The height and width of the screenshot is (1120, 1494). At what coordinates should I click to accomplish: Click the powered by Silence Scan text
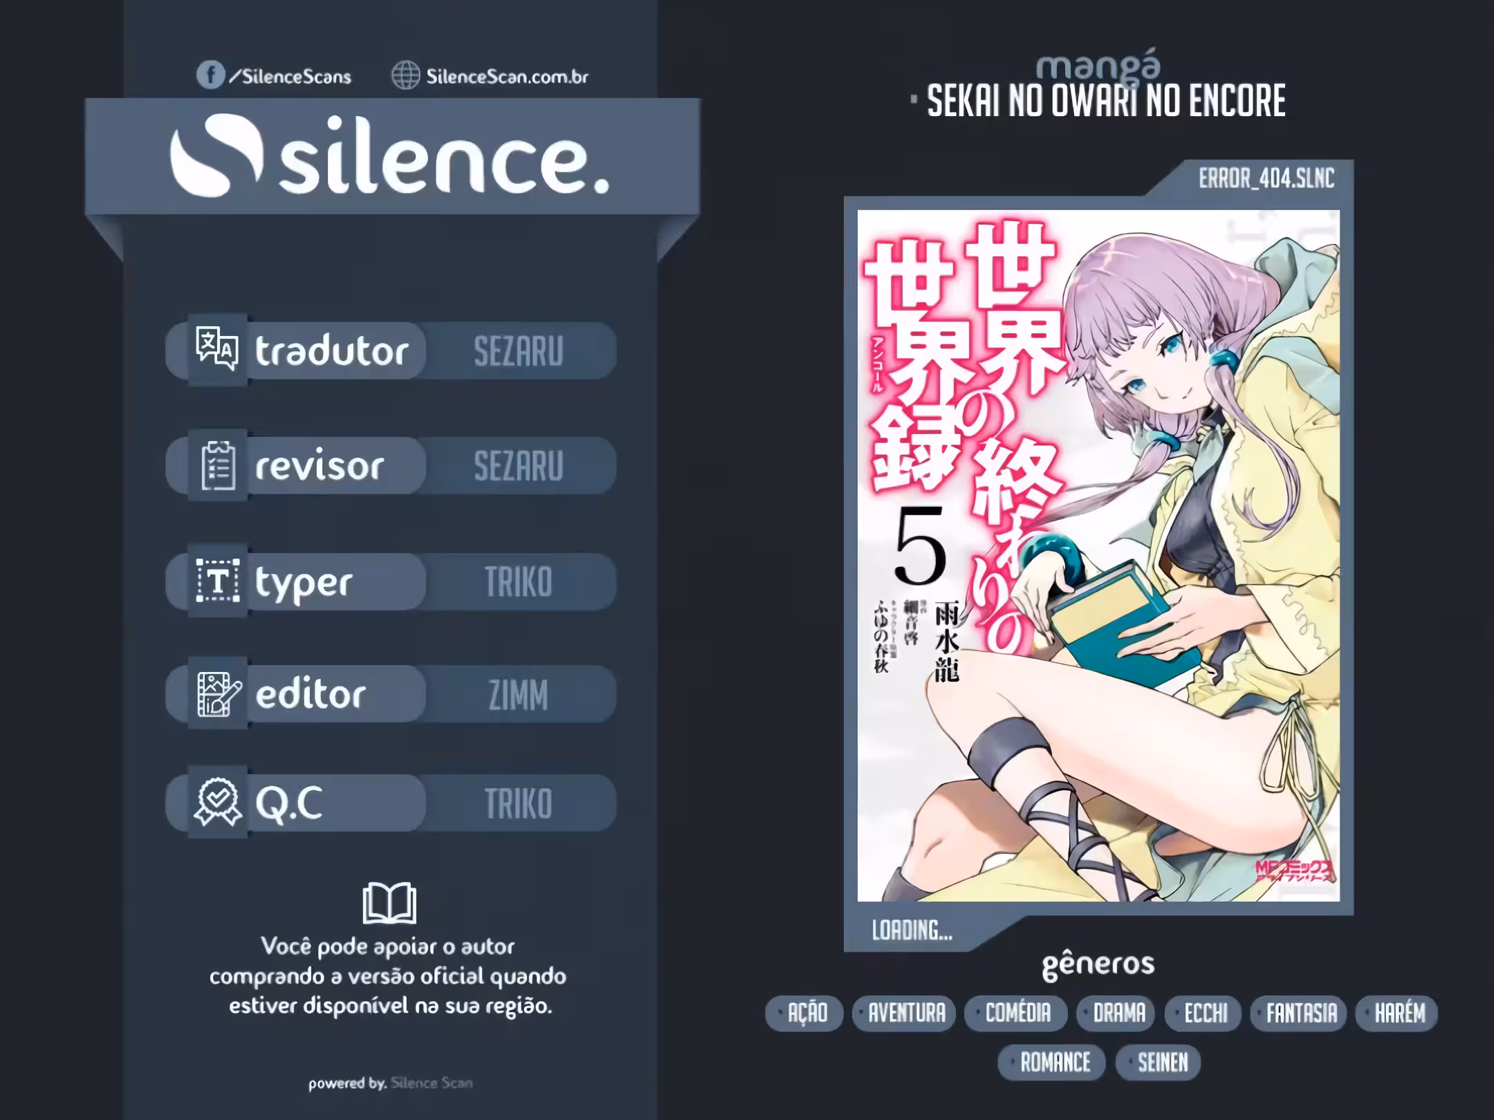[x=391, y=1083]
